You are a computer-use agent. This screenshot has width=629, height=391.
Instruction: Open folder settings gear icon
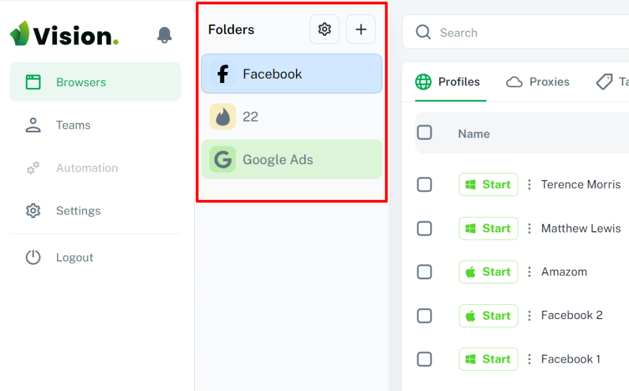pos(324,30)
